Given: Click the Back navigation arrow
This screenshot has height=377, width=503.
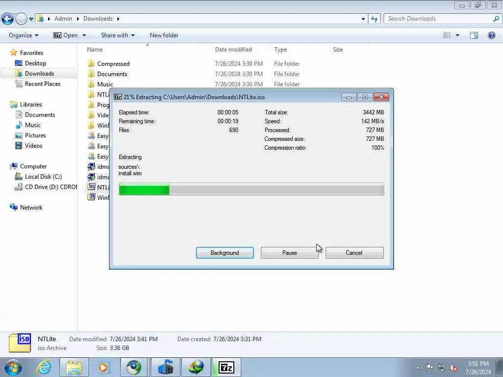Looking at the screenshot, I should [8, 19].
